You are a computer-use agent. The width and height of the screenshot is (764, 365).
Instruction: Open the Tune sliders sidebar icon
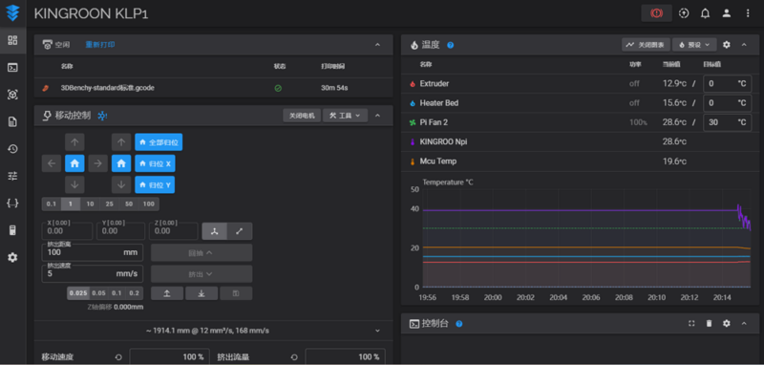pos(12,176)
